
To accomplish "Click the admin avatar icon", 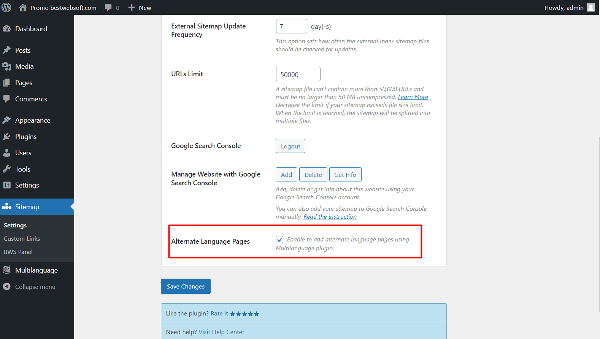I will [591, 8].
